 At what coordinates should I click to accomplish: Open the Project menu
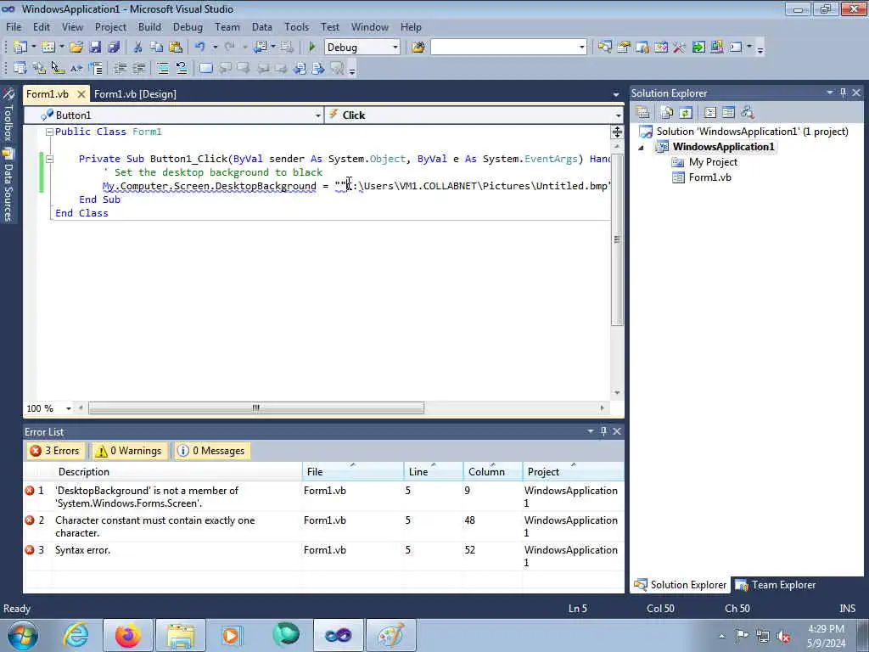[110, 26]
